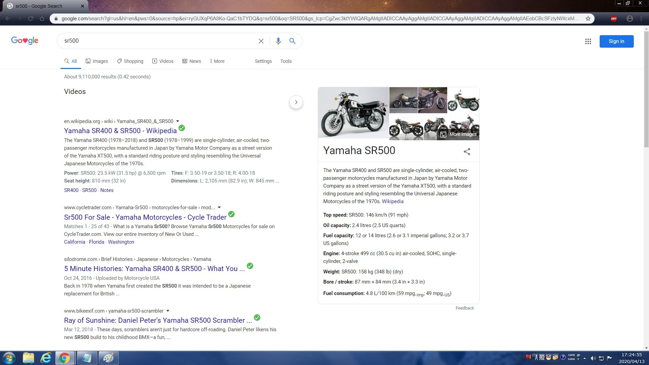Check the green safety badge on Cycle Trader result
The width and height of the screenshot is (649, 365).
[x=231, y=214]
